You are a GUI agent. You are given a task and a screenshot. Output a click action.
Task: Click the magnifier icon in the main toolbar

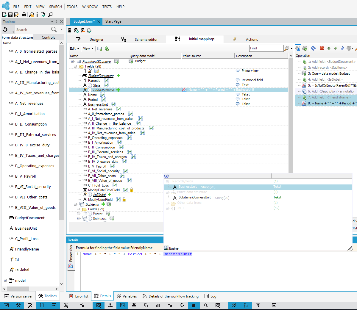[51, 15]
